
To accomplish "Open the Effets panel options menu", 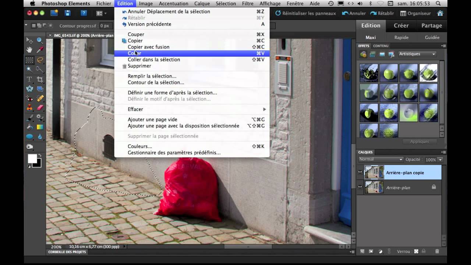I will (x=443, y=46).
